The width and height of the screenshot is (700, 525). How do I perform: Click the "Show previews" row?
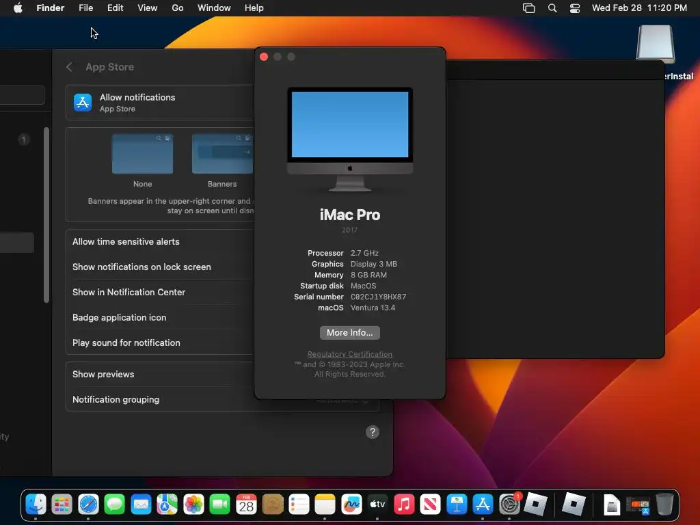point(160,374)
